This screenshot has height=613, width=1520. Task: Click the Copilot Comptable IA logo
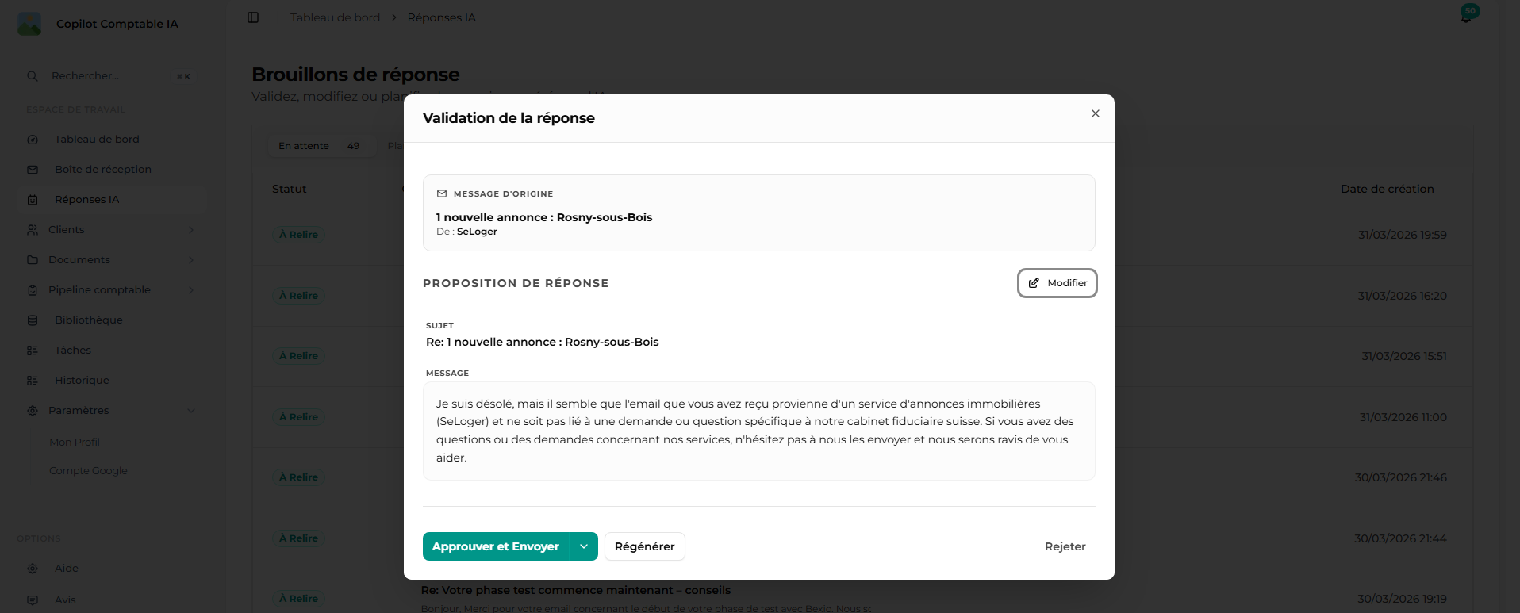click(x=29, y=24)
